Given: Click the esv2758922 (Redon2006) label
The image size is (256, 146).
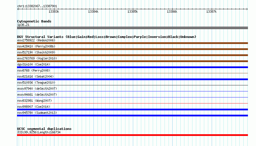Looking at the screenshot, I should pyautogui.click(x=36, y=40).
